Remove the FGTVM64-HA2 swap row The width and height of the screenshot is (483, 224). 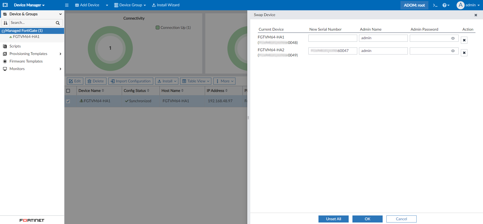[464, 53]
